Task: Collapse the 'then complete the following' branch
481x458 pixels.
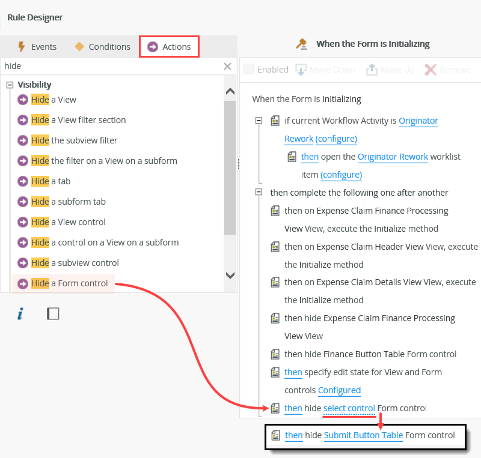Action: [x=259, y=193]
